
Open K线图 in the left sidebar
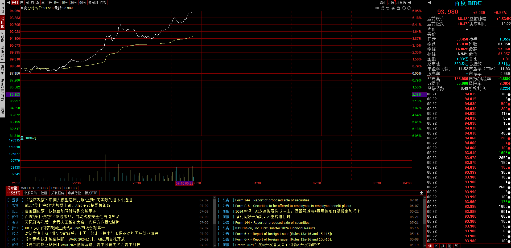pyautogui.click(x=3, y=37)
